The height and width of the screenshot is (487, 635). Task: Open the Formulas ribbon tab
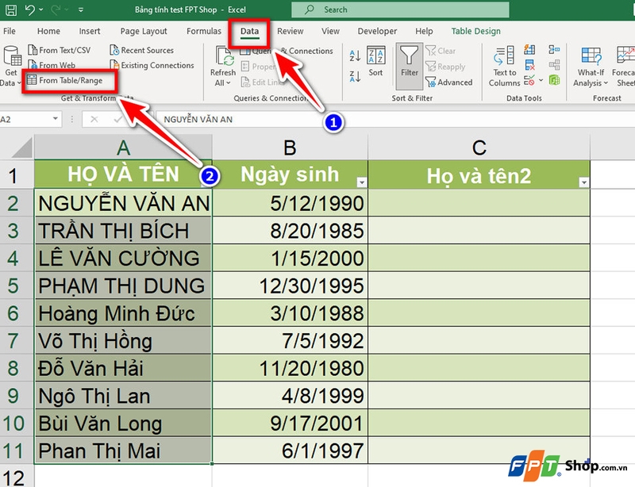point(203,31)
